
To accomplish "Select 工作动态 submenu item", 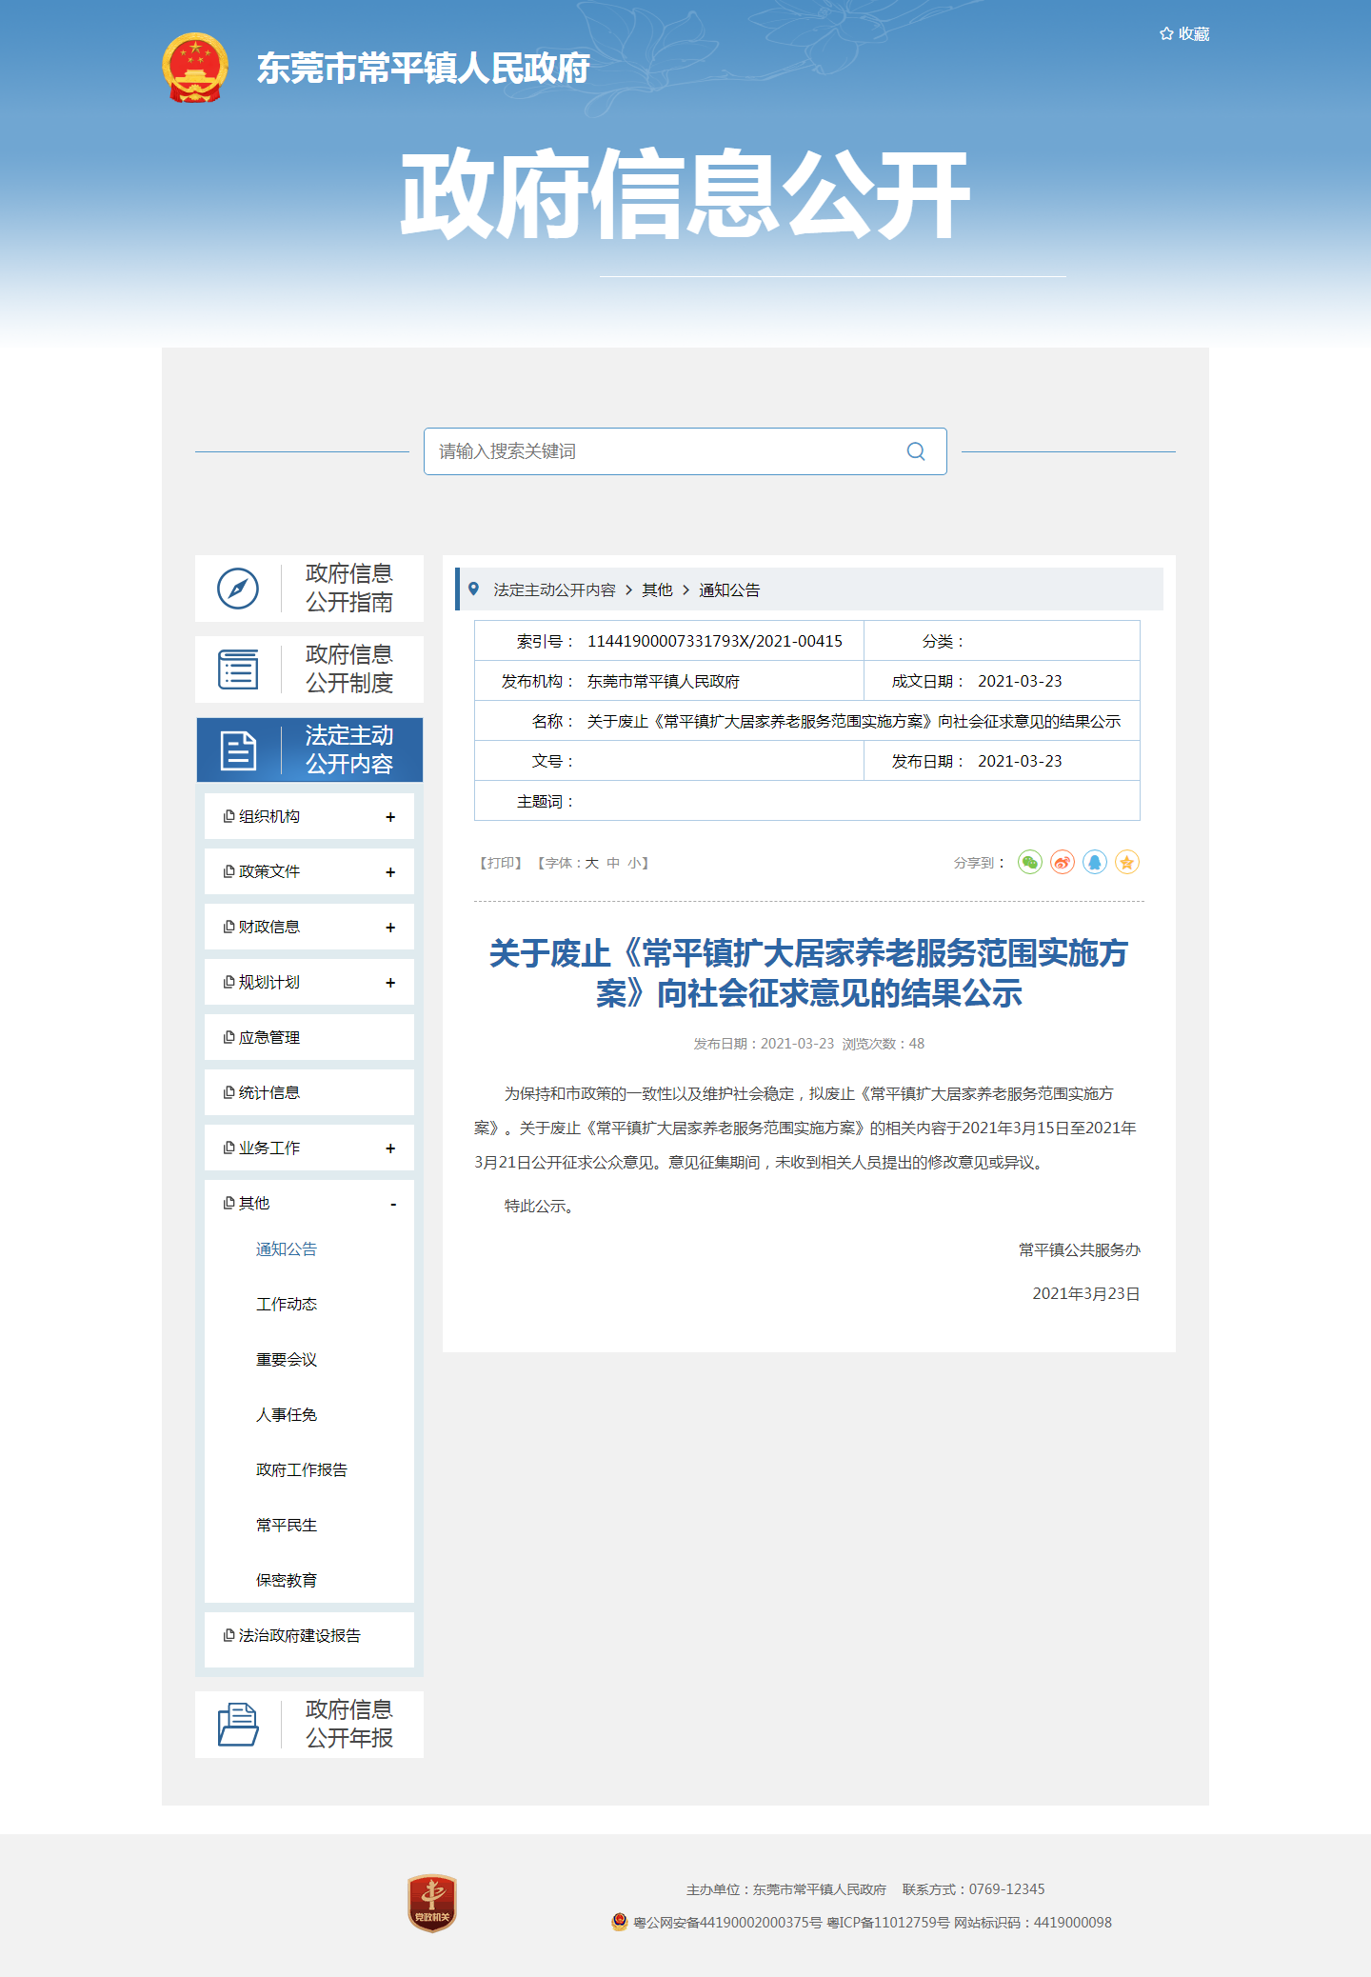I will pyautogui.click(x=287, y=1305).
